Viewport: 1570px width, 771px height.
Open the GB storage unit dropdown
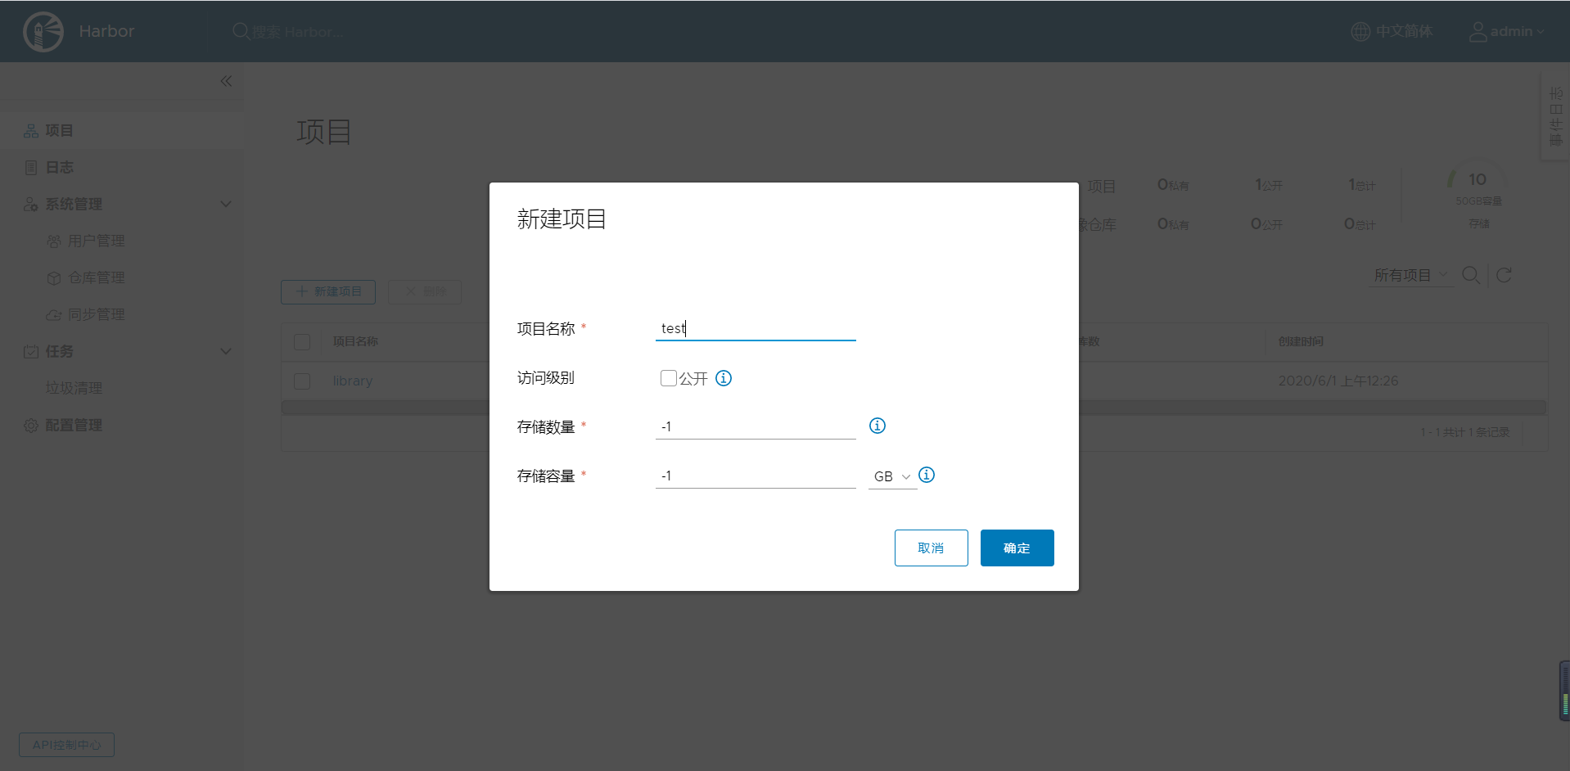click(891, 476)
